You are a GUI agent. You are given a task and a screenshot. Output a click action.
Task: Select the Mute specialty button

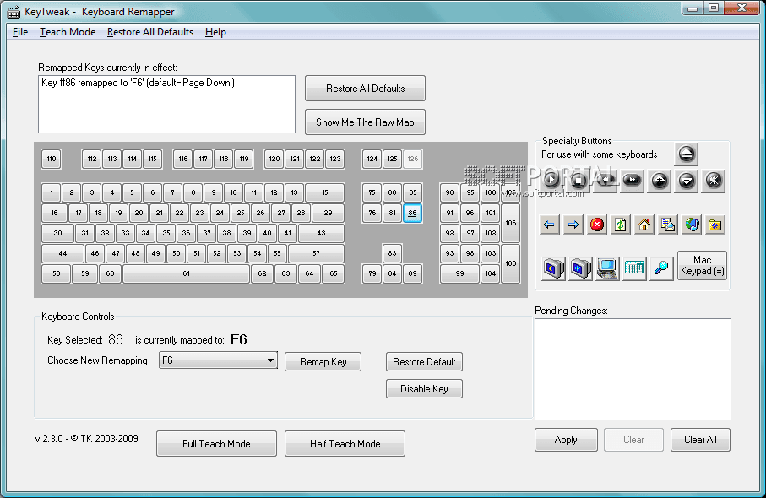click(714, 181)
